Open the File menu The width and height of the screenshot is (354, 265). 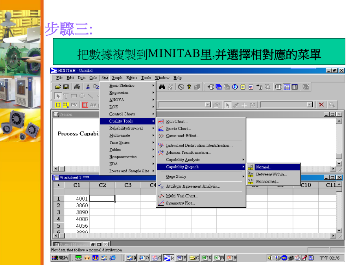[x=59, y=78]
